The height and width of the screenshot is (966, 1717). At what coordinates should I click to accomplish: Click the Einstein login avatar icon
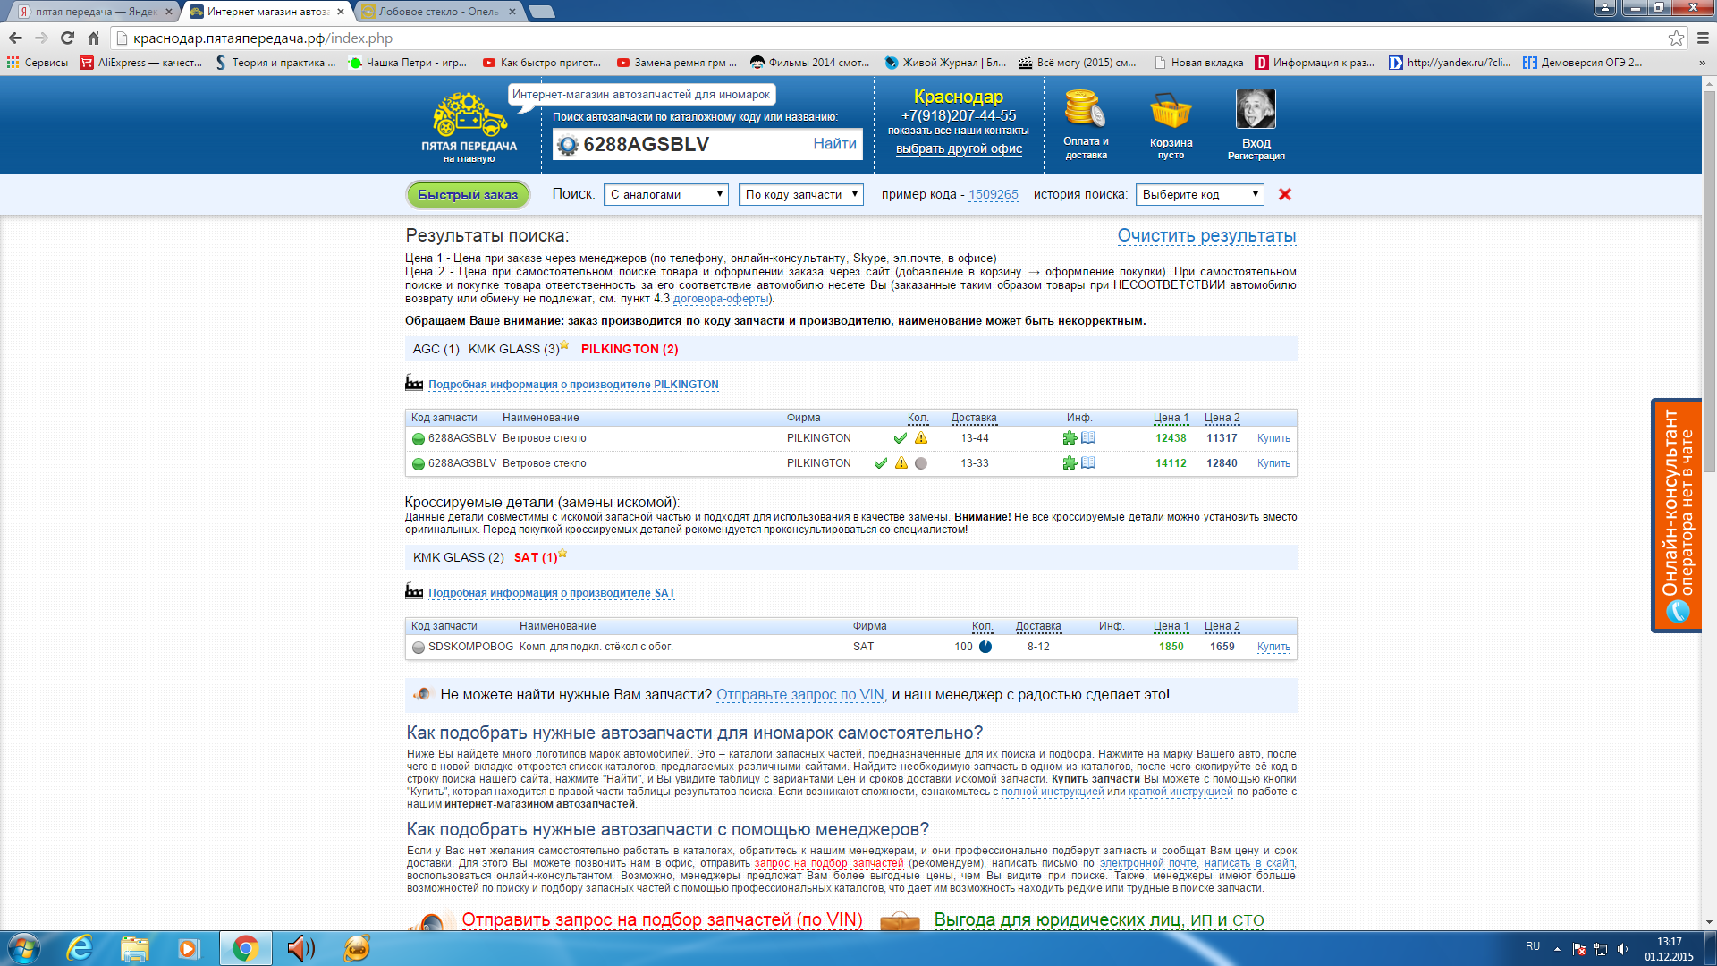coord(1256,109)
